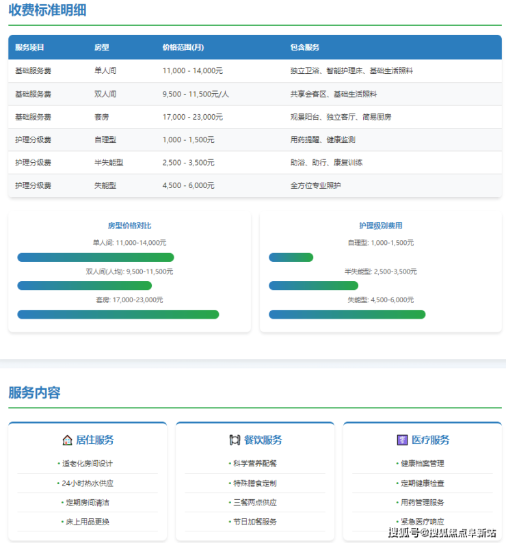506x543 pixels.
Task: Select the 失能型 care fee bar
Action: click(347, 315)
